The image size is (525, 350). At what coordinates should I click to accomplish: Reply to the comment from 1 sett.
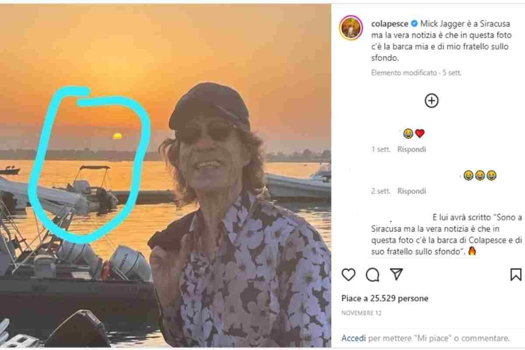411,149
